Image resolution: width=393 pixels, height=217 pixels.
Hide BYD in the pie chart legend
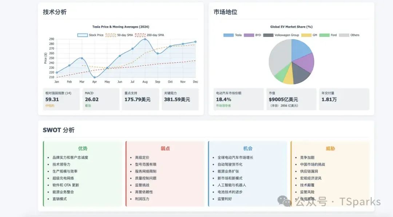tap(249, 35)
